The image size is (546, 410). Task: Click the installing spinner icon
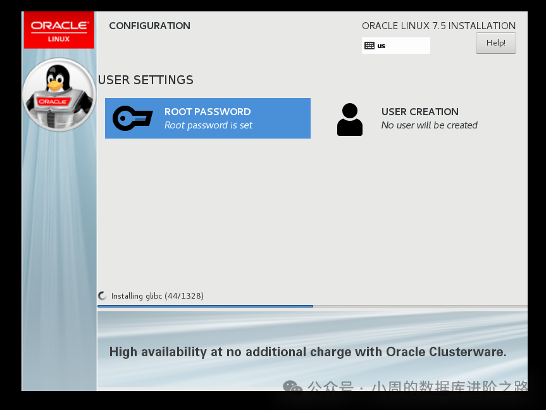tap(102, 295)
